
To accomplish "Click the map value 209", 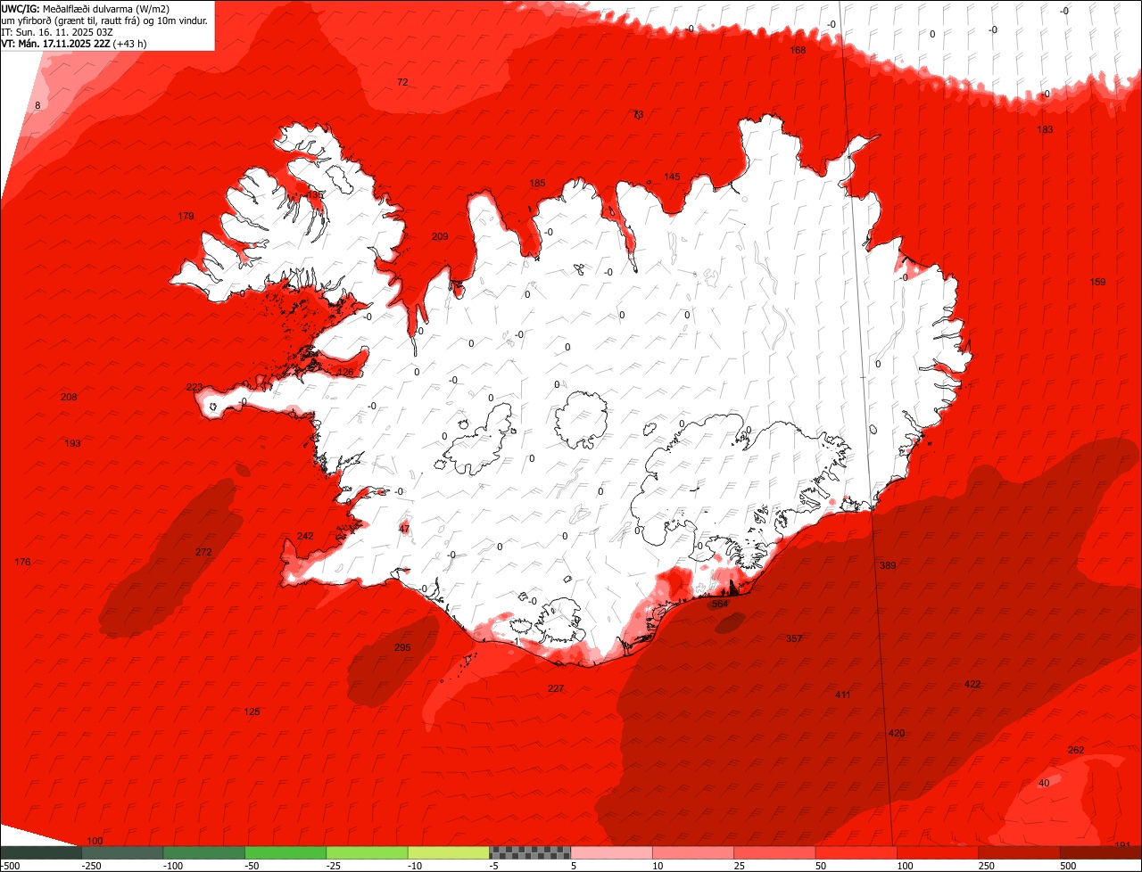I will [x=440, y=237].
